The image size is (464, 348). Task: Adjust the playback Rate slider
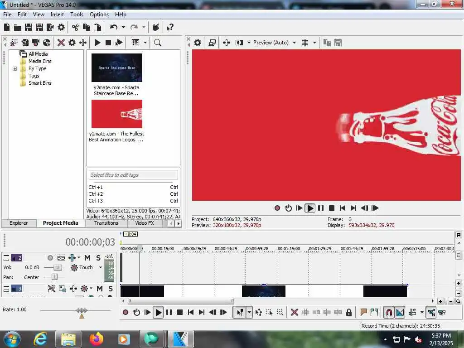pyautogui.click(x=82, y=312)
